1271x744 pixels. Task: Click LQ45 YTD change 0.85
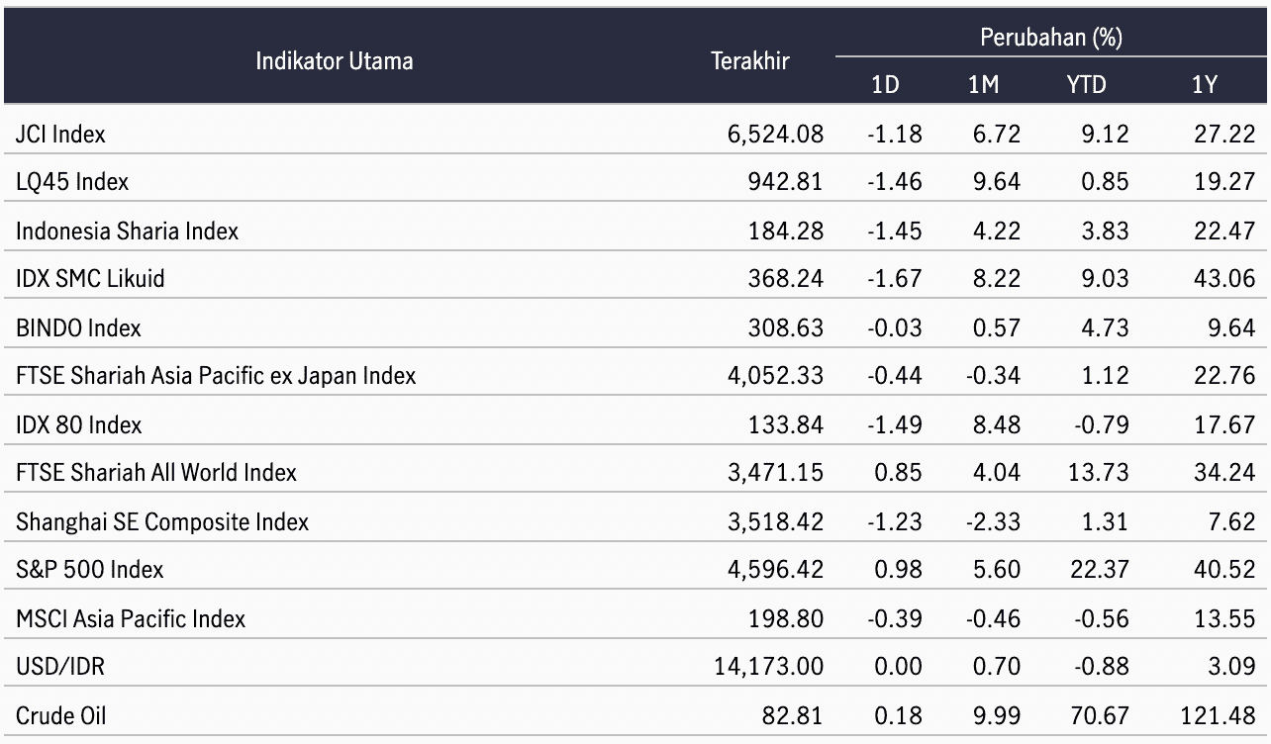(1104, 182)
